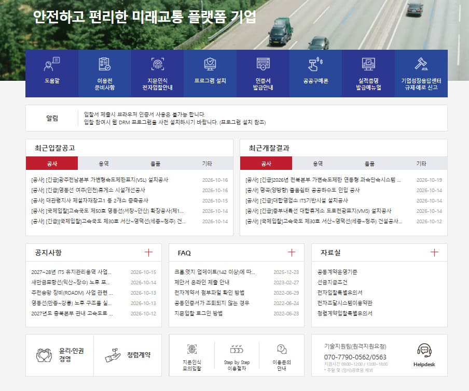Open 2026년 전북본부 가변속도제한 연동형 과속단속시스템 result
This screenshot has height=391, width=469.
pyautogui.click(x=323, y=180)
